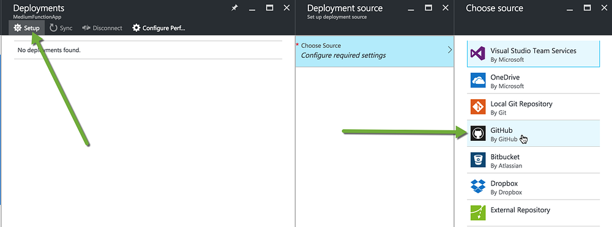The width and height of the screenshot is (612, 227).
Task: Choose Dropbox source label
Action: [x=505, y=184]
